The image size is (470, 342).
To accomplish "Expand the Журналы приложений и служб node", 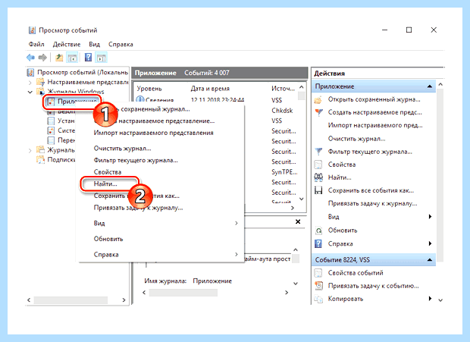I will 30,150.
